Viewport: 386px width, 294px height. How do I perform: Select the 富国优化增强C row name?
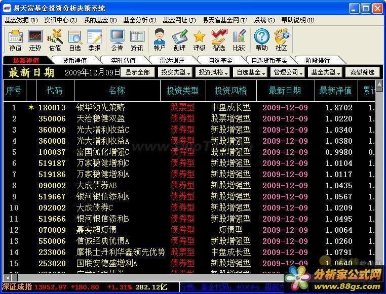coord(103,152)
